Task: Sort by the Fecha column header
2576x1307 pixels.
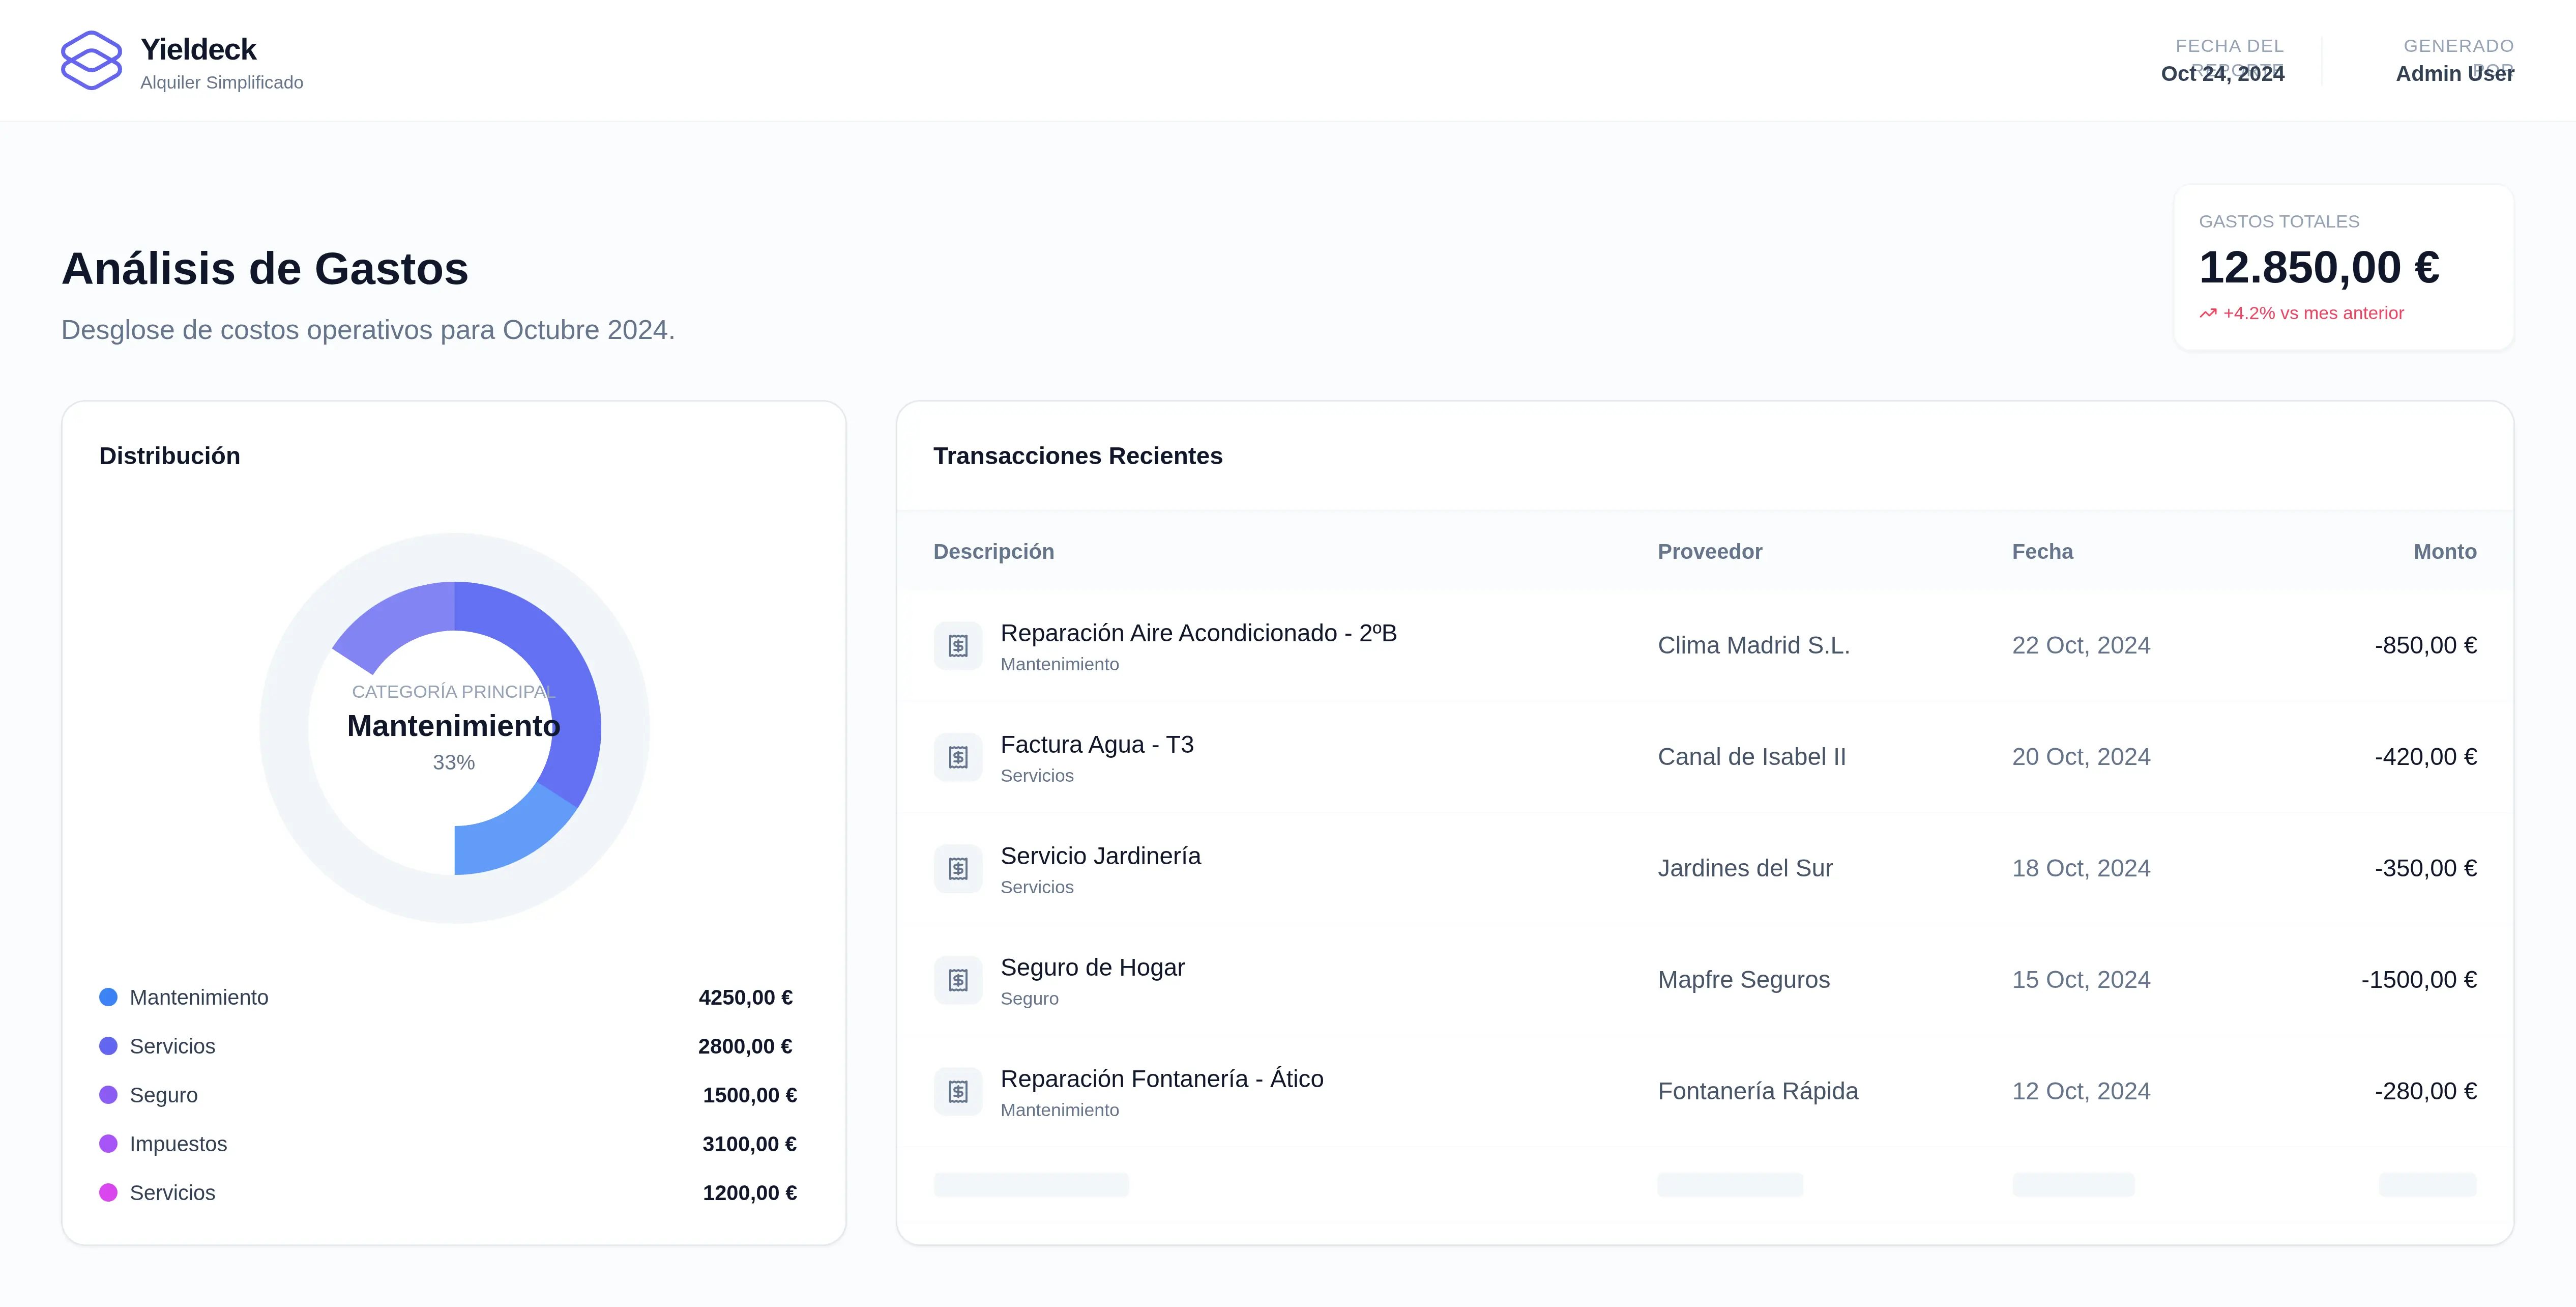Action: (2042, 551)
